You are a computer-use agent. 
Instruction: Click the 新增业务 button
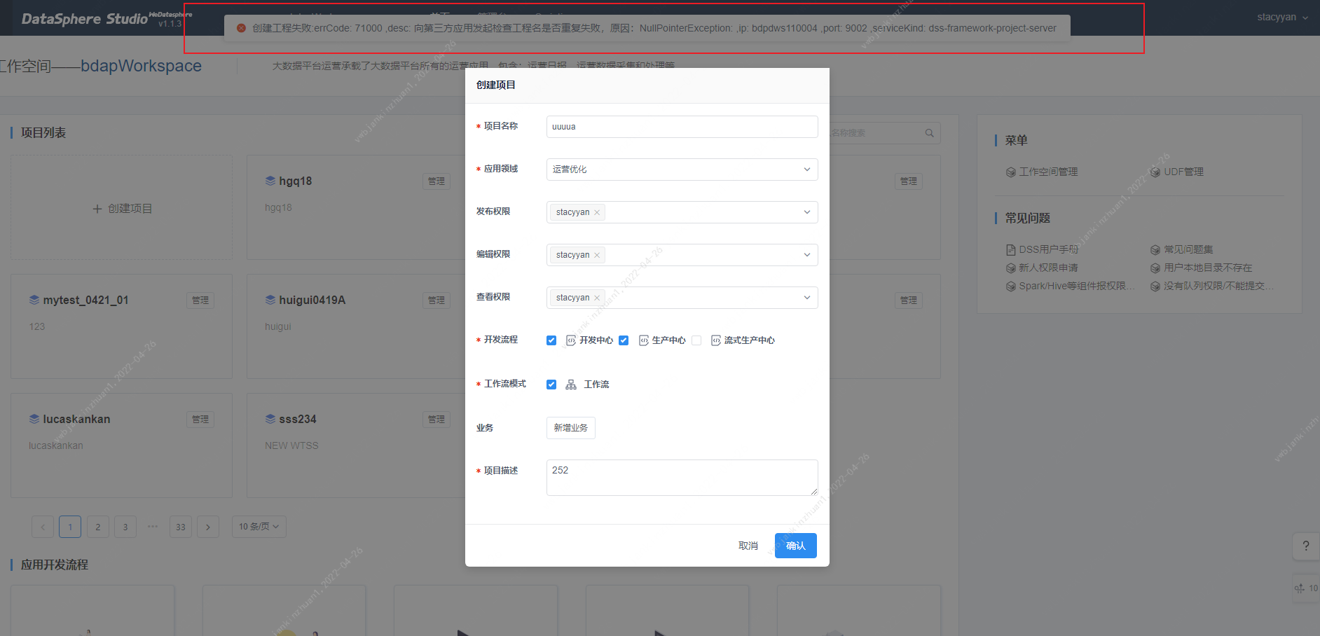(x=571, y=428)
